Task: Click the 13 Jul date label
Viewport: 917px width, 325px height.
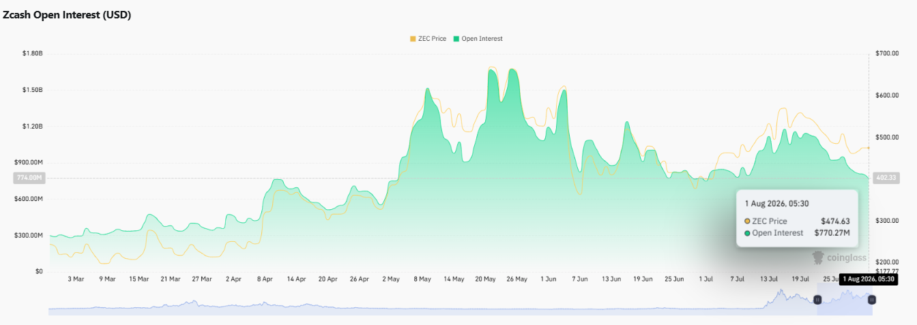Action: (x=768, y=279)
